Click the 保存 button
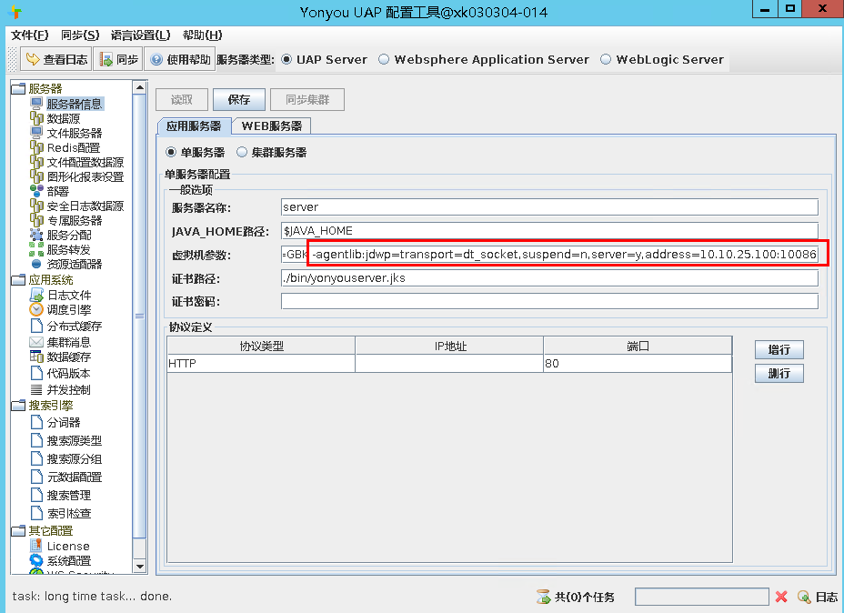This screenshot has height=613, width=844. [239, 99]
